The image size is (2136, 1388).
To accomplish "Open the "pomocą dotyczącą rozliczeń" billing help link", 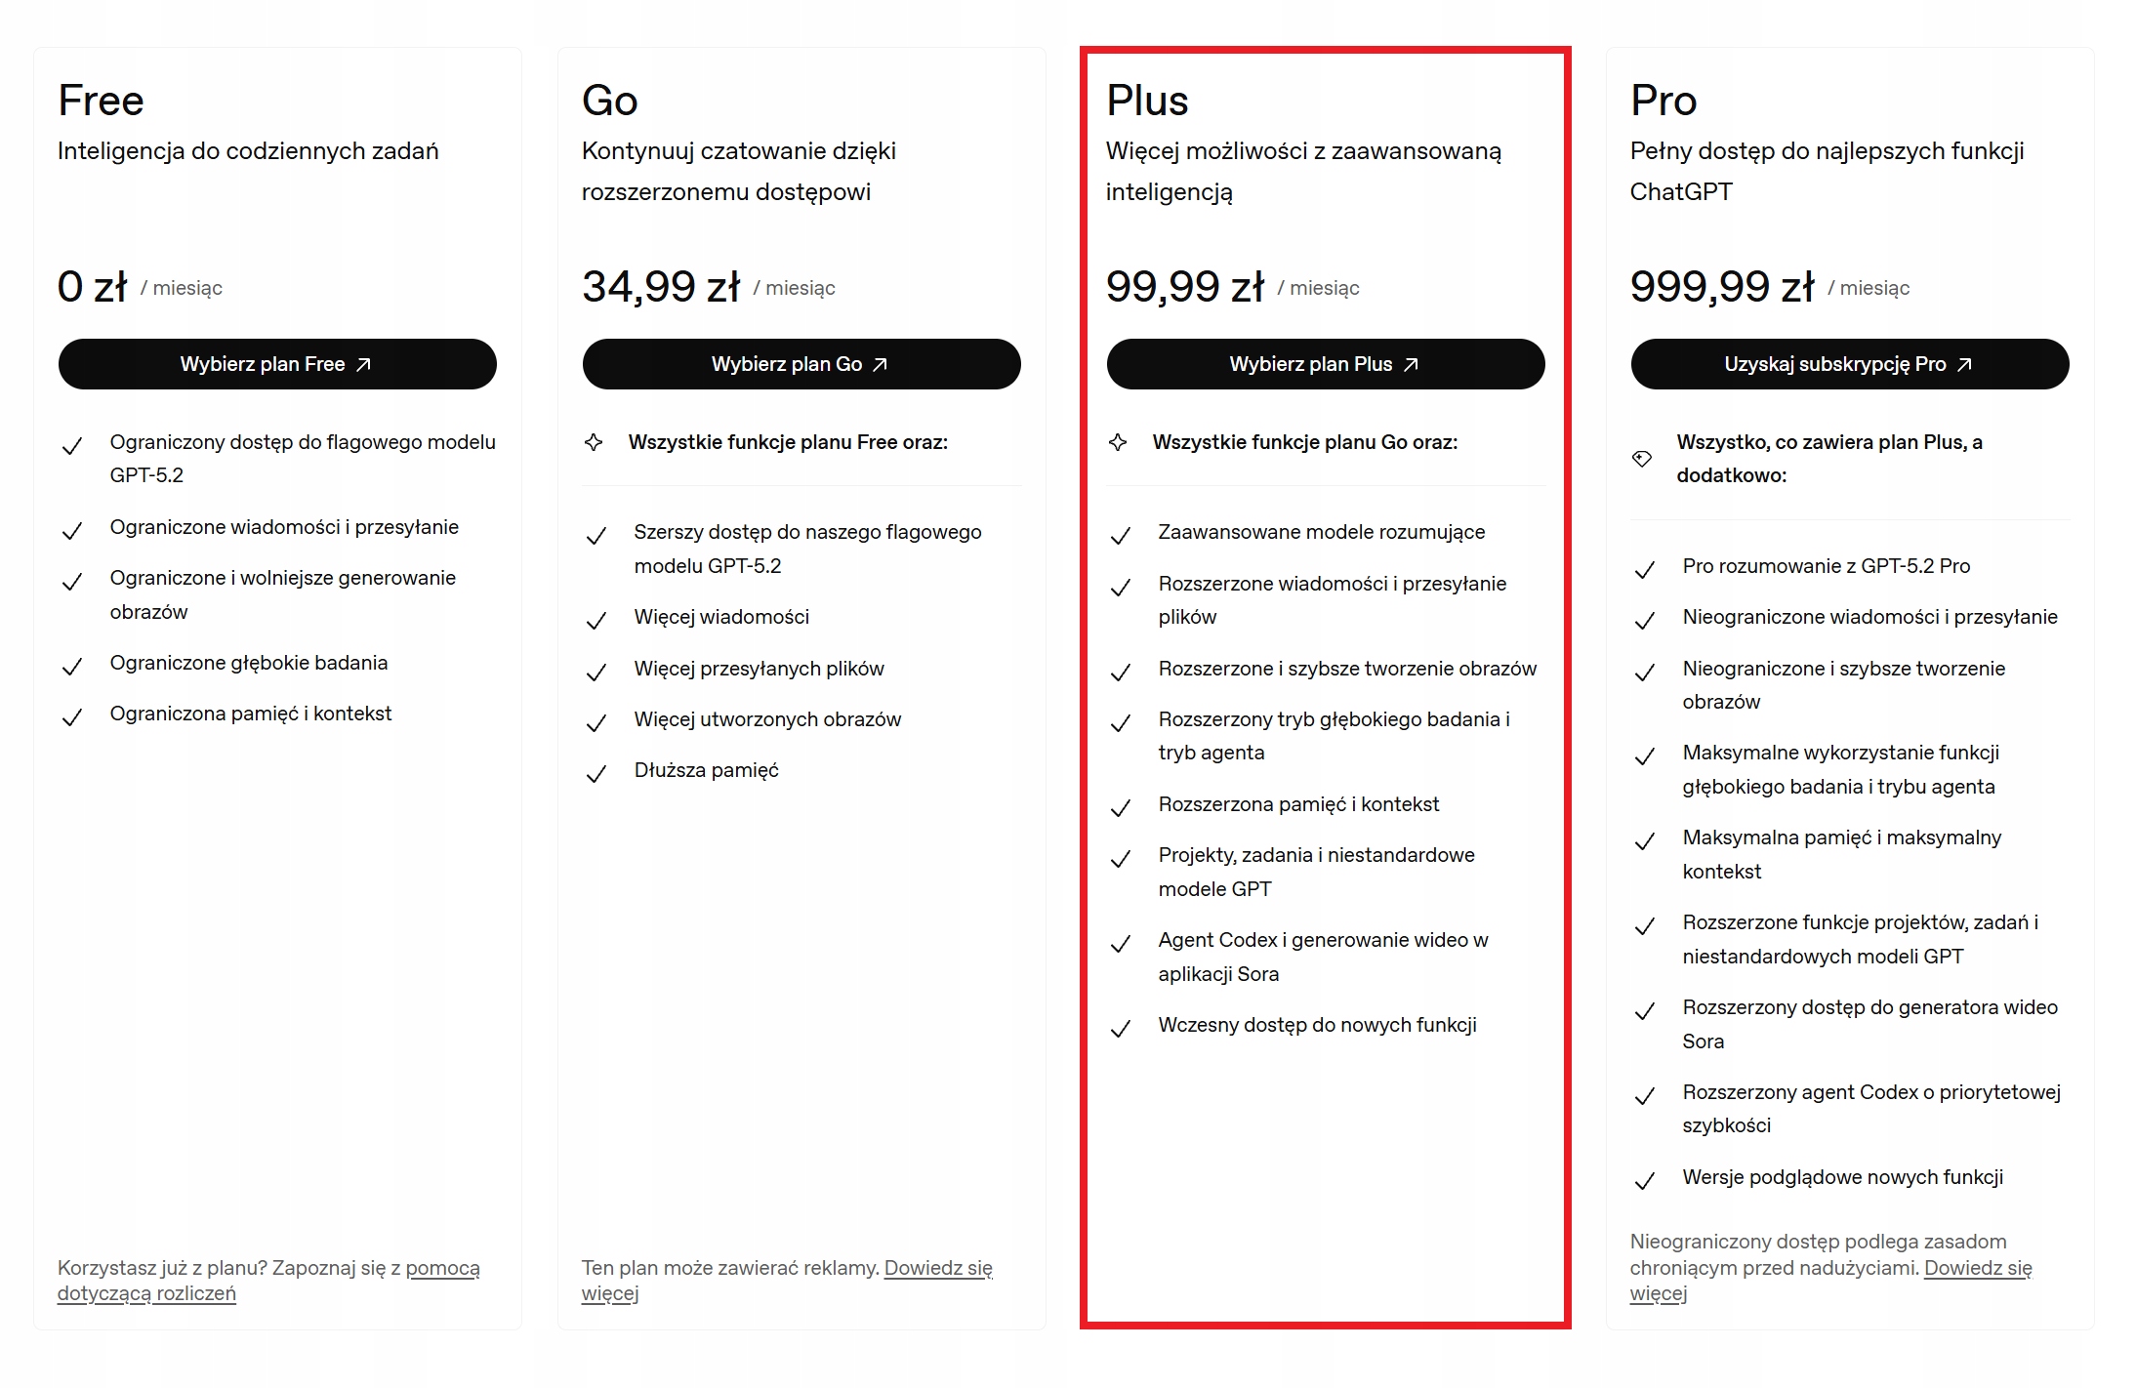I will [441, 1268].
